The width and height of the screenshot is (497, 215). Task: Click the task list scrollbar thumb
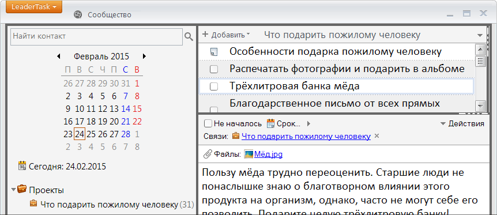click(x=481, y=61)
